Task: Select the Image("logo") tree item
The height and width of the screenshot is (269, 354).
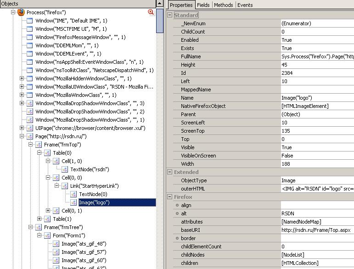Action: tap(94, 202)
